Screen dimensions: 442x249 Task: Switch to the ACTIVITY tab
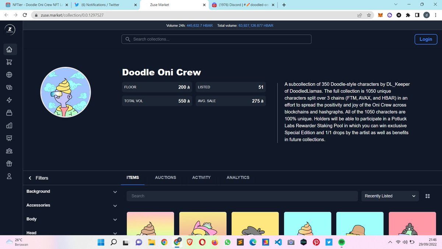point(201,177)
